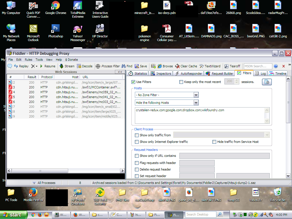Open Recycle Bin desktop icon

(278, 195)
